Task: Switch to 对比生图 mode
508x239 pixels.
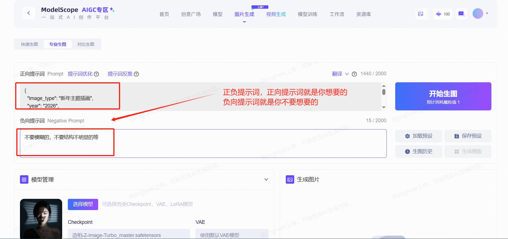Action: tap(86, 44)
